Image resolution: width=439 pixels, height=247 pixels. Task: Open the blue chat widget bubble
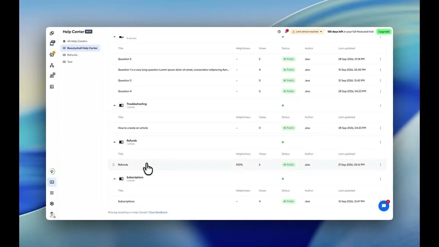tap(384, 206)
